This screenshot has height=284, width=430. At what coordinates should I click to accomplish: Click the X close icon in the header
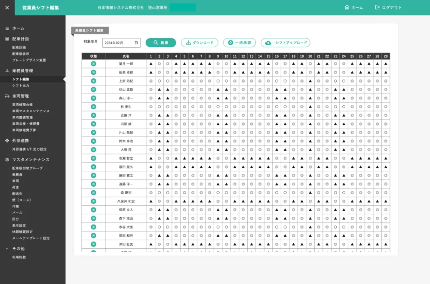pyautogui.click(x=7, y=7)
